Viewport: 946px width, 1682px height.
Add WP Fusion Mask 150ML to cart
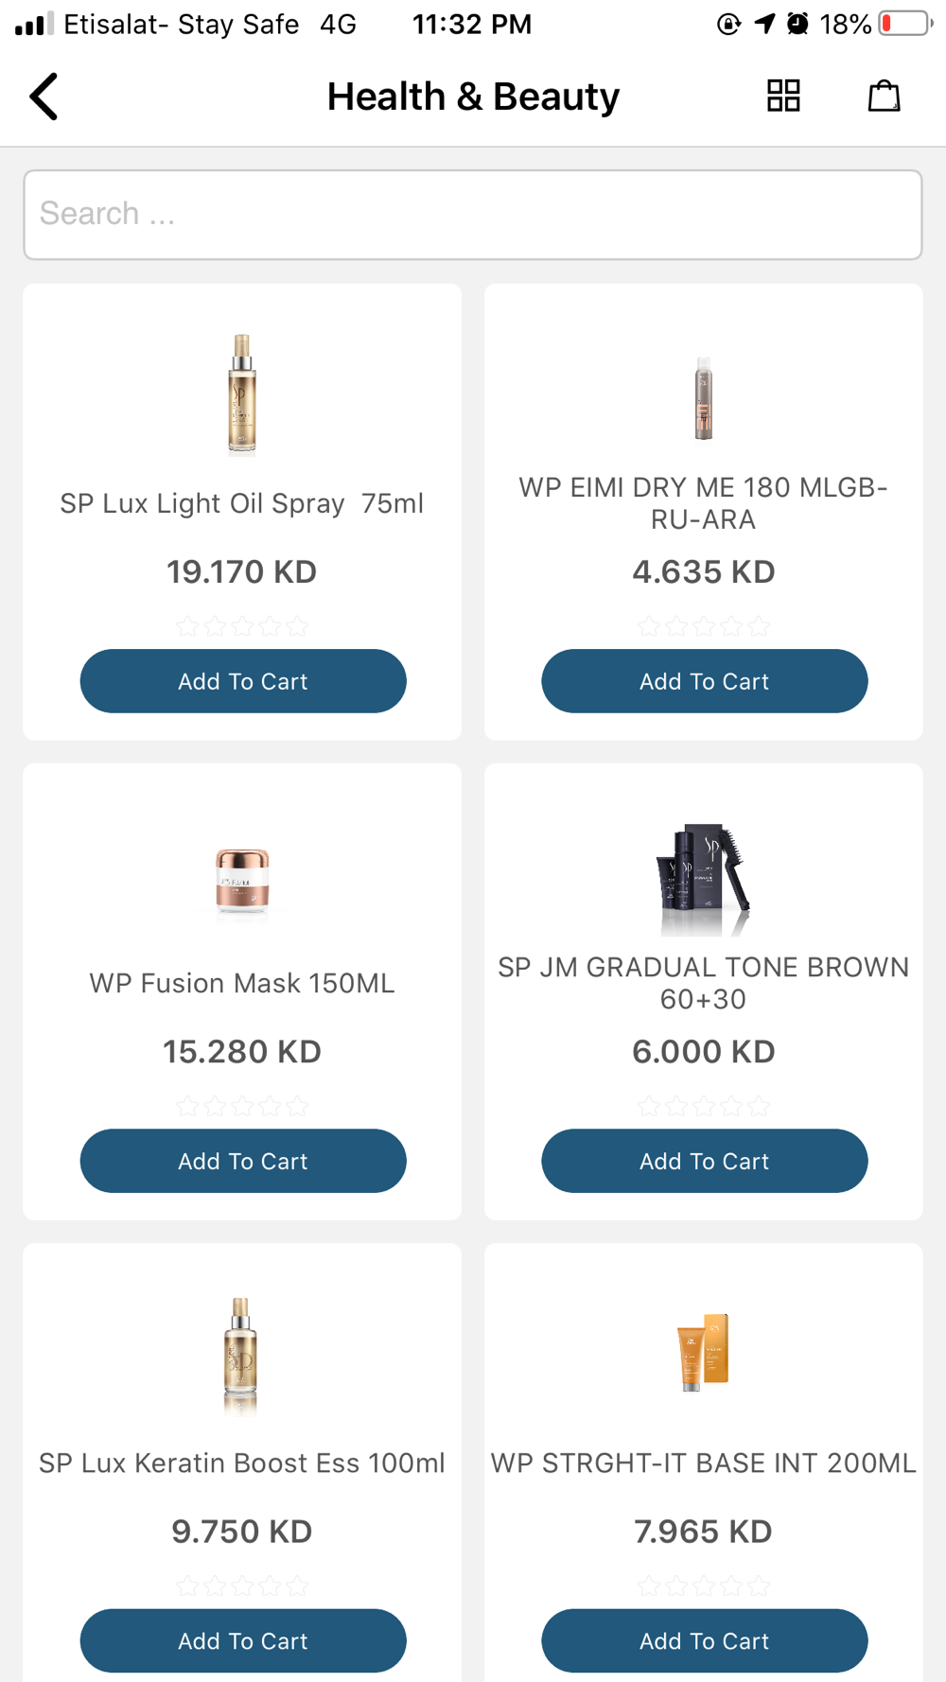pos(243,1161)
